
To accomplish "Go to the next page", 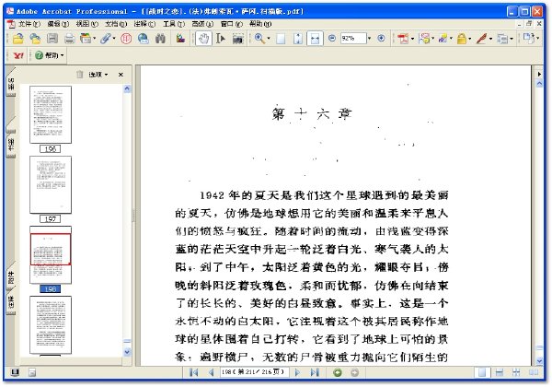I will 297,372.
